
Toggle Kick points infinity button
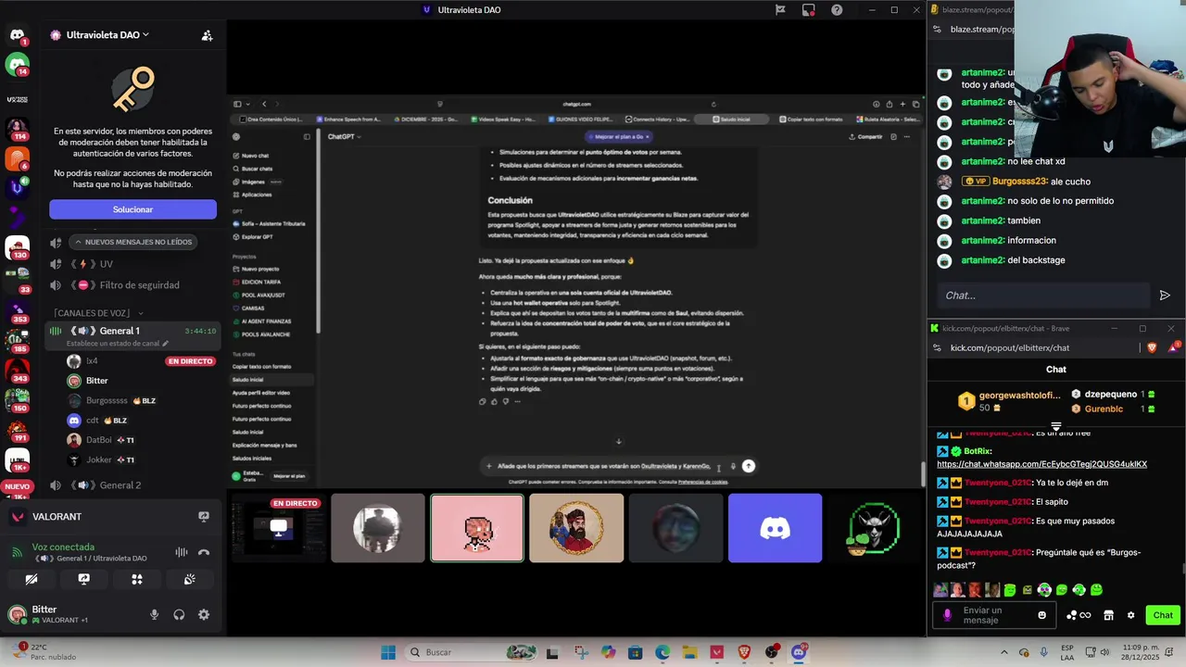[x=1079, y=615]
